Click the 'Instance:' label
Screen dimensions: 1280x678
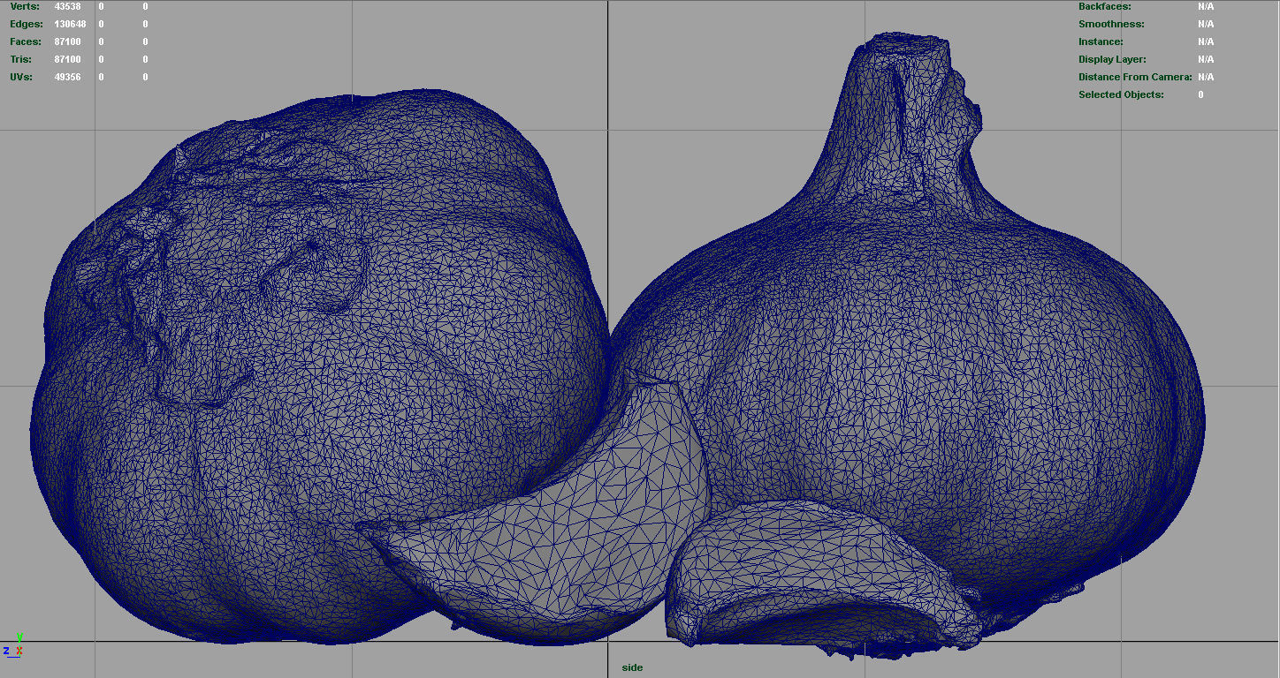click(x=1101, y=41)
